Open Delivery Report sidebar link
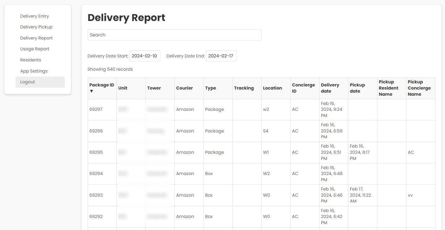The height and width of the screenshot is (230, 445). pos(36,38)
